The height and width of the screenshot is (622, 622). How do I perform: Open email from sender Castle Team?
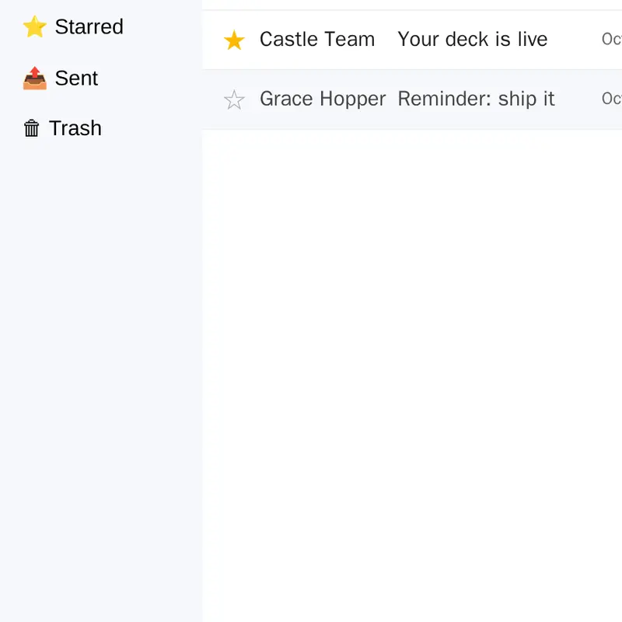click(317, 40)
